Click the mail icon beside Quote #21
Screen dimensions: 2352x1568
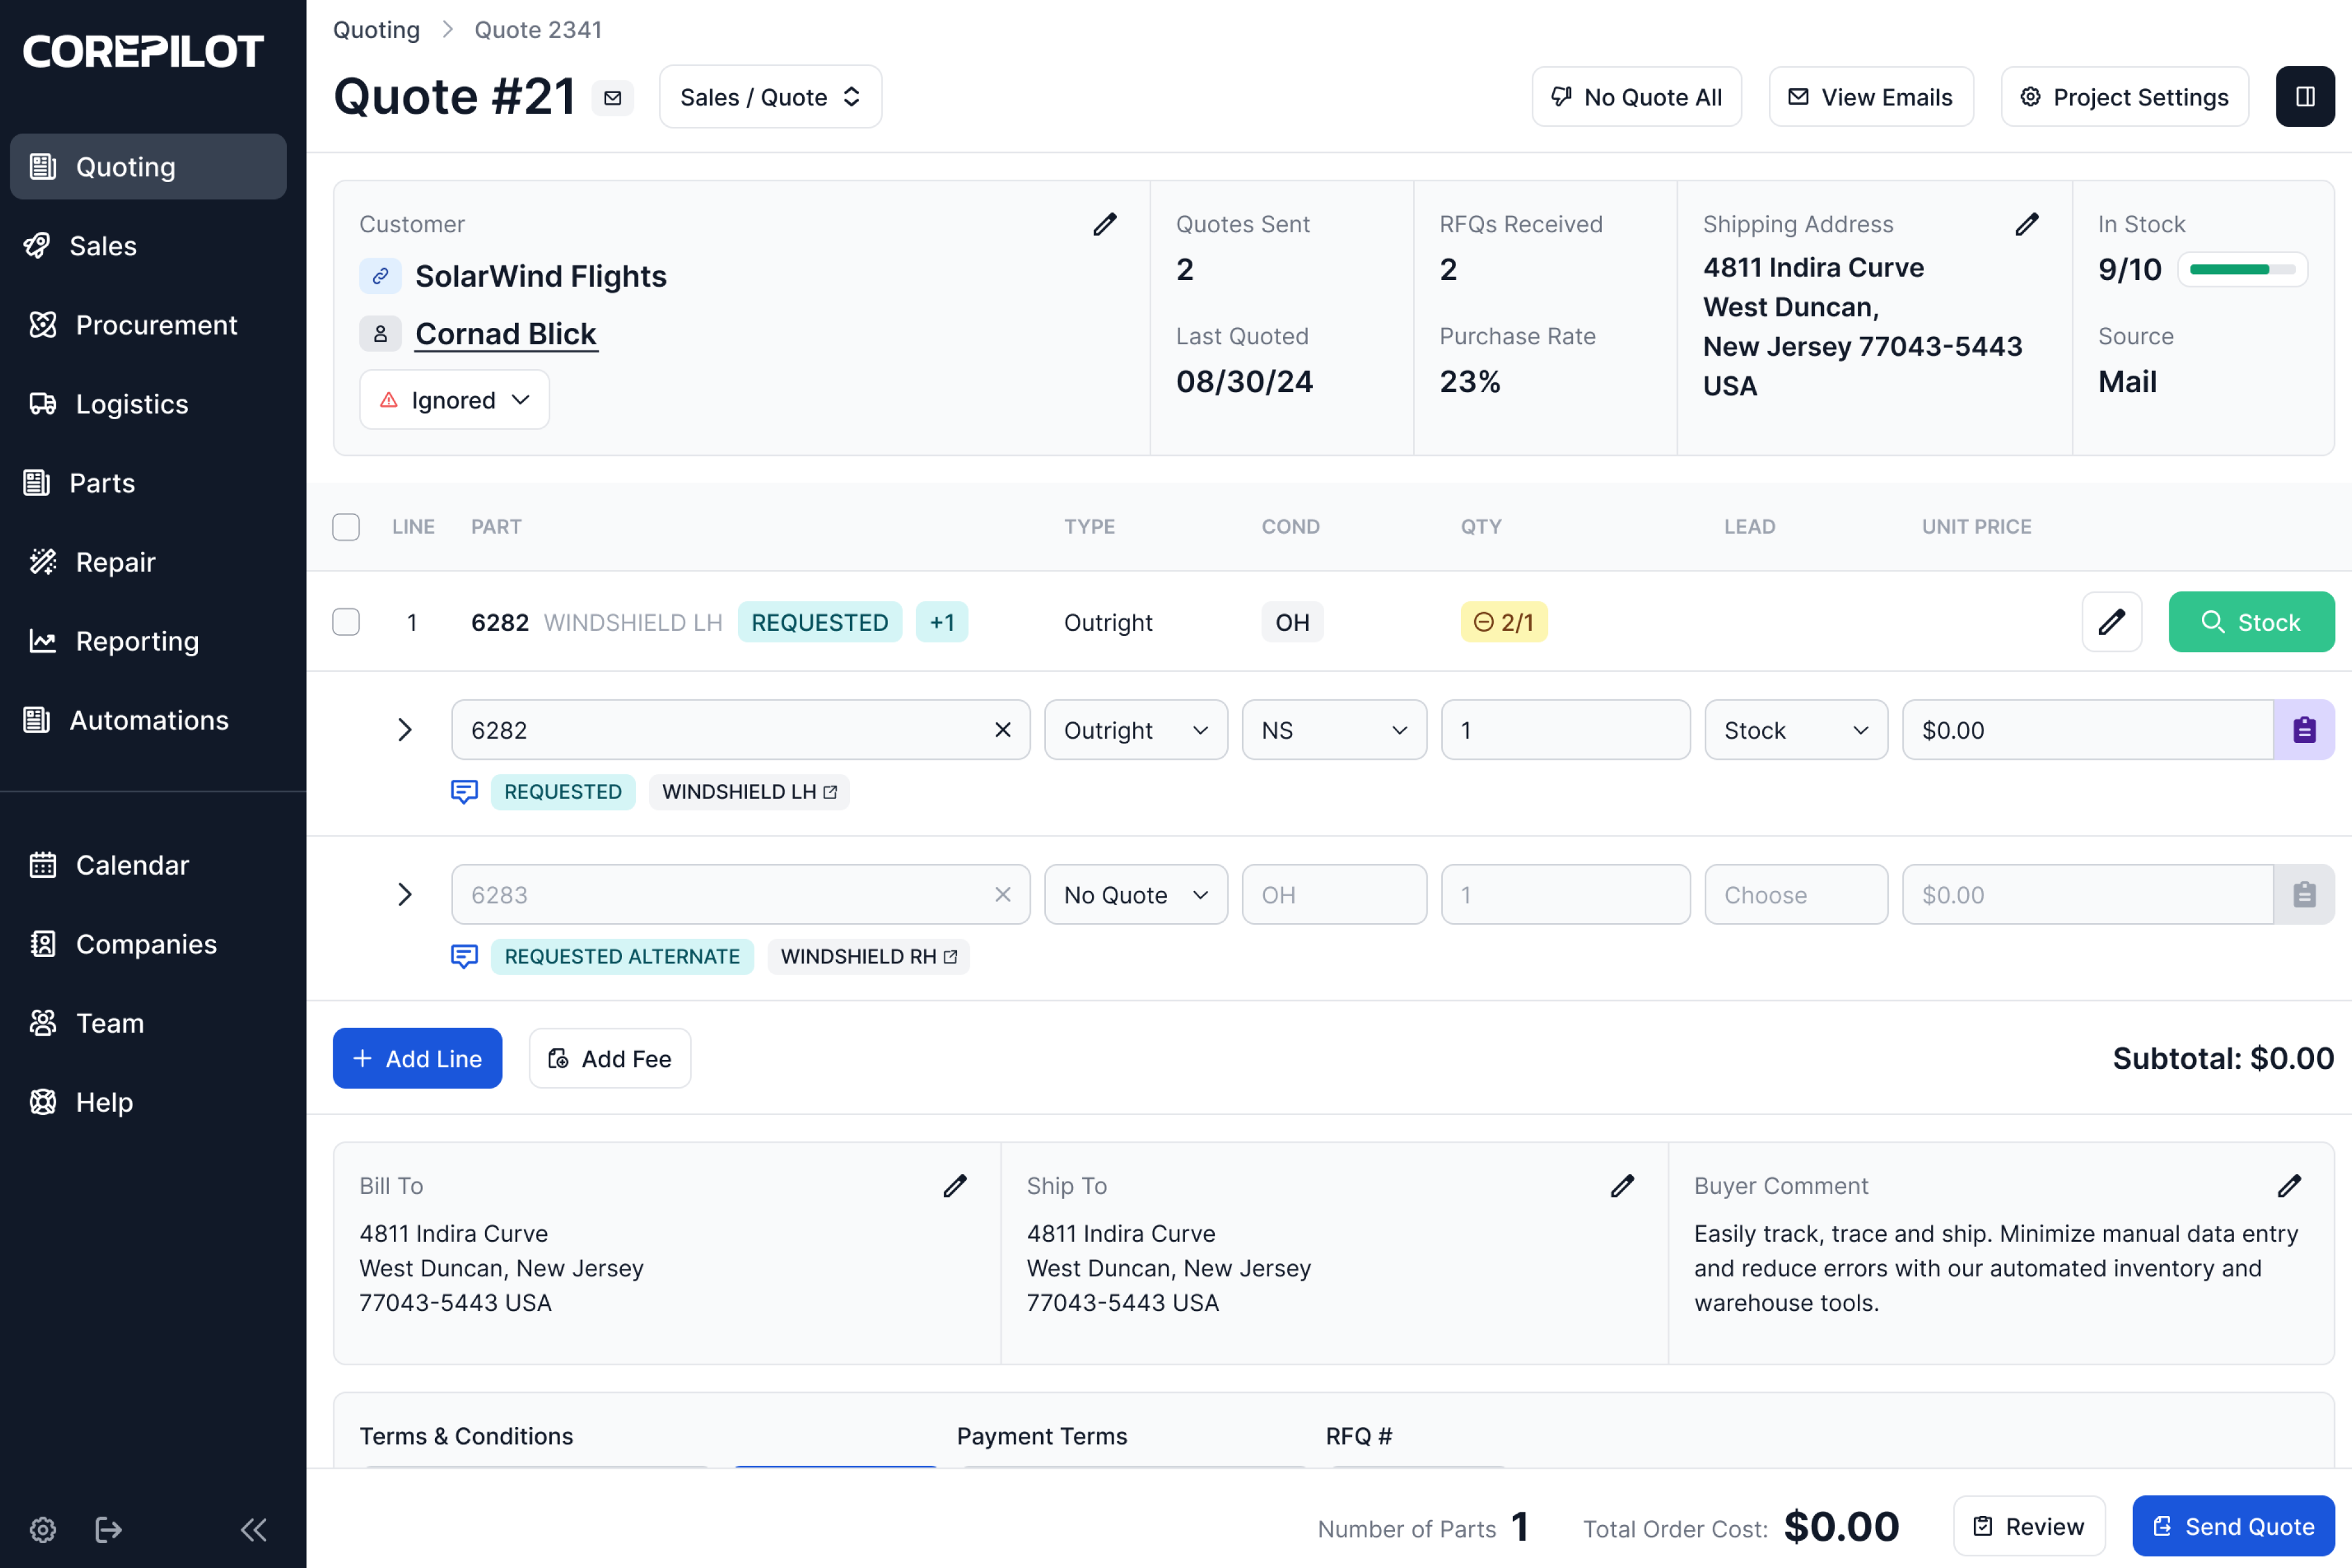pyautogui.click(x=613, y=98)
